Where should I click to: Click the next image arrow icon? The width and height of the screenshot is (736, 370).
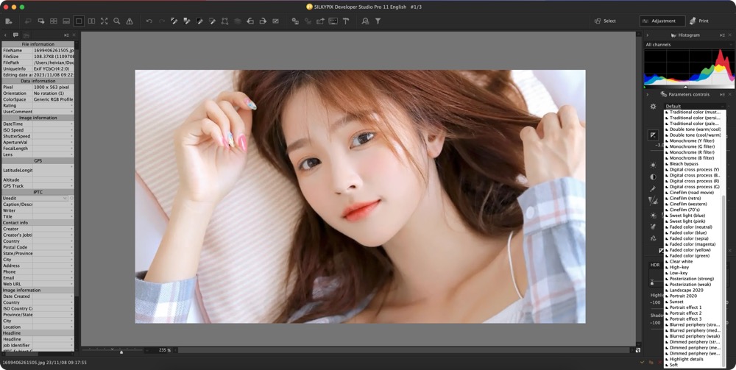click(x=41, y=21)
